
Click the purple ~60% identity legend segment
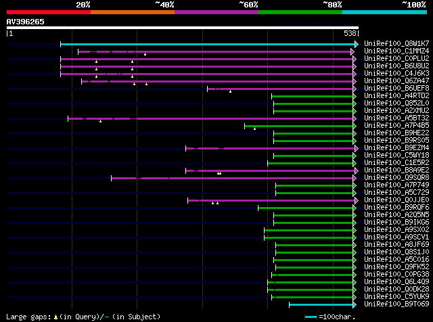point(216,12)
